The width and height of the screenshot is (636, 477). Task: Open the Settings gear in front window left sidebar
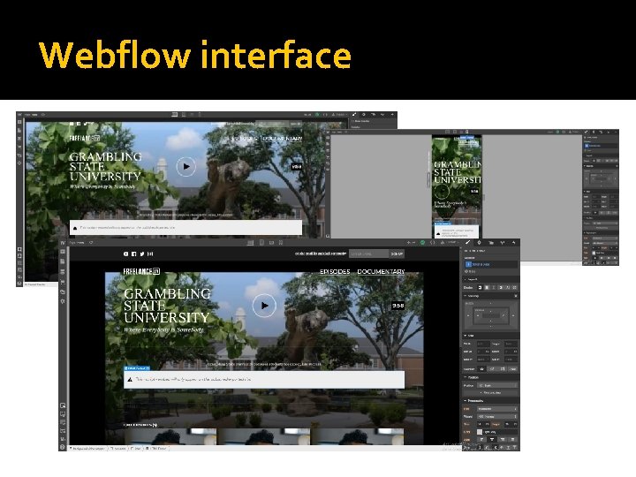(x=63, y=301)
